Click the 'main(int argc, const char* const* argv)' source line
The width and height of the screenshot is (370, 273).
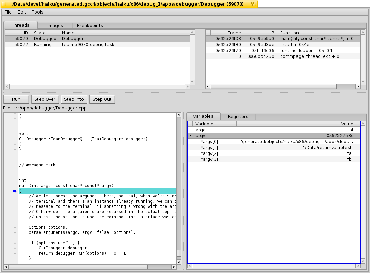pos(66,186)
